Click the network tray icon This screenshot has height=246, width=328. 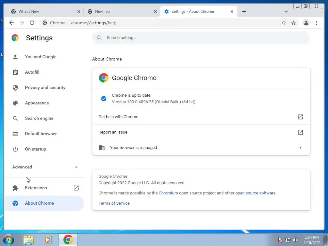[x=288, y=240]
